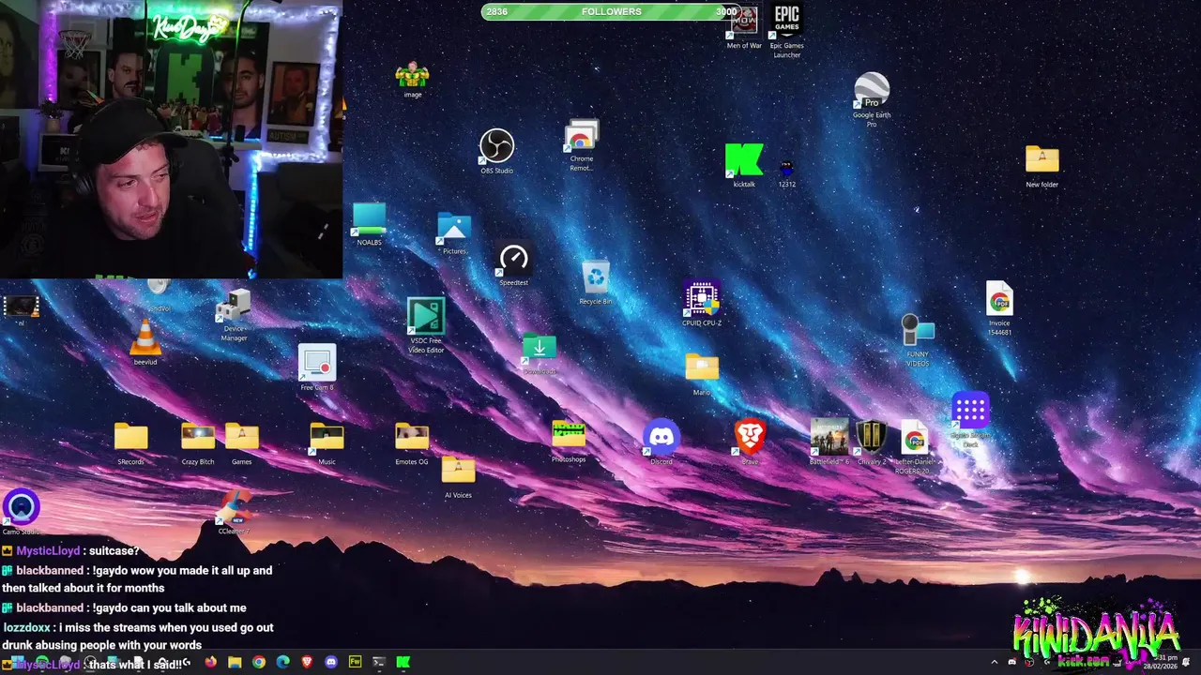Launch Chivalry 2 from the desktop

click(872, 441)
